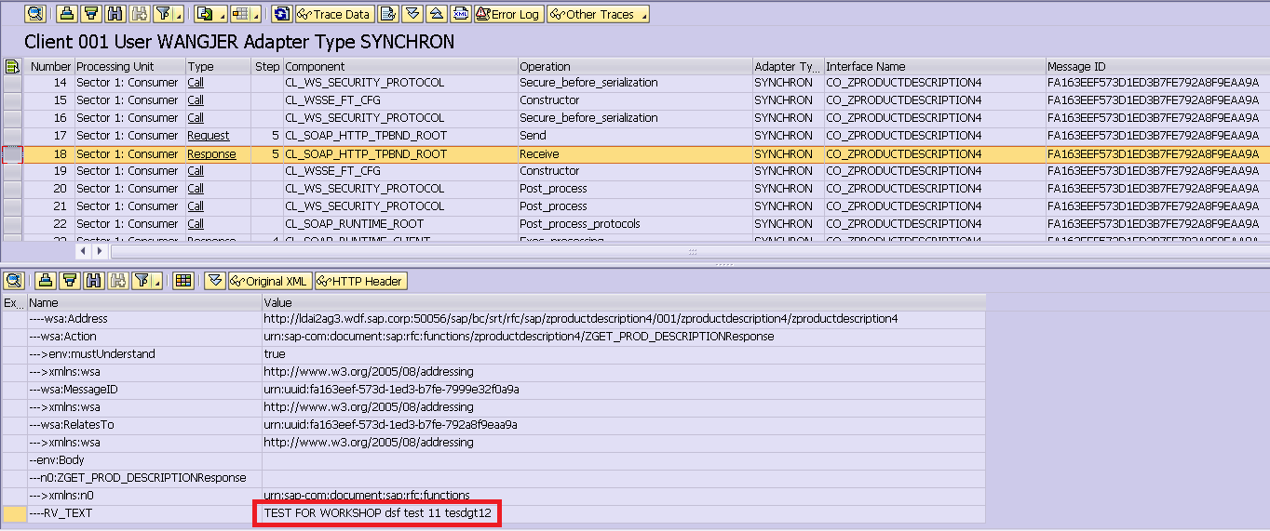Click Post_process_protocols operation cell
1270x531 pixels.
click(635, 224)
